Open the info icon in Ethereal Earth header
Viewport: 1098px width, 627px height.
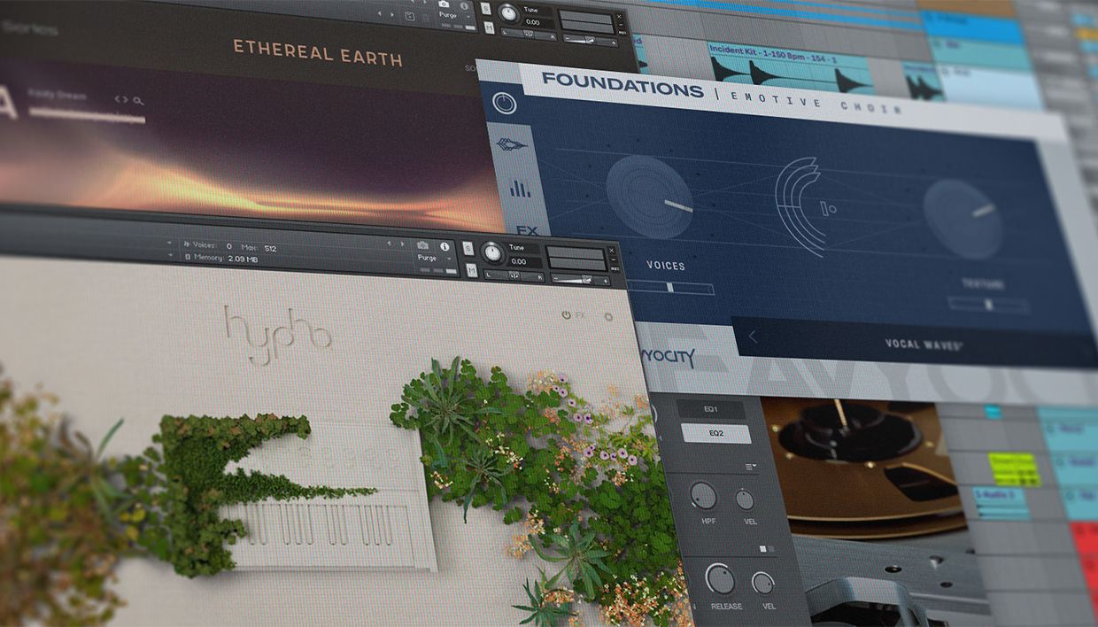[464, 6]
